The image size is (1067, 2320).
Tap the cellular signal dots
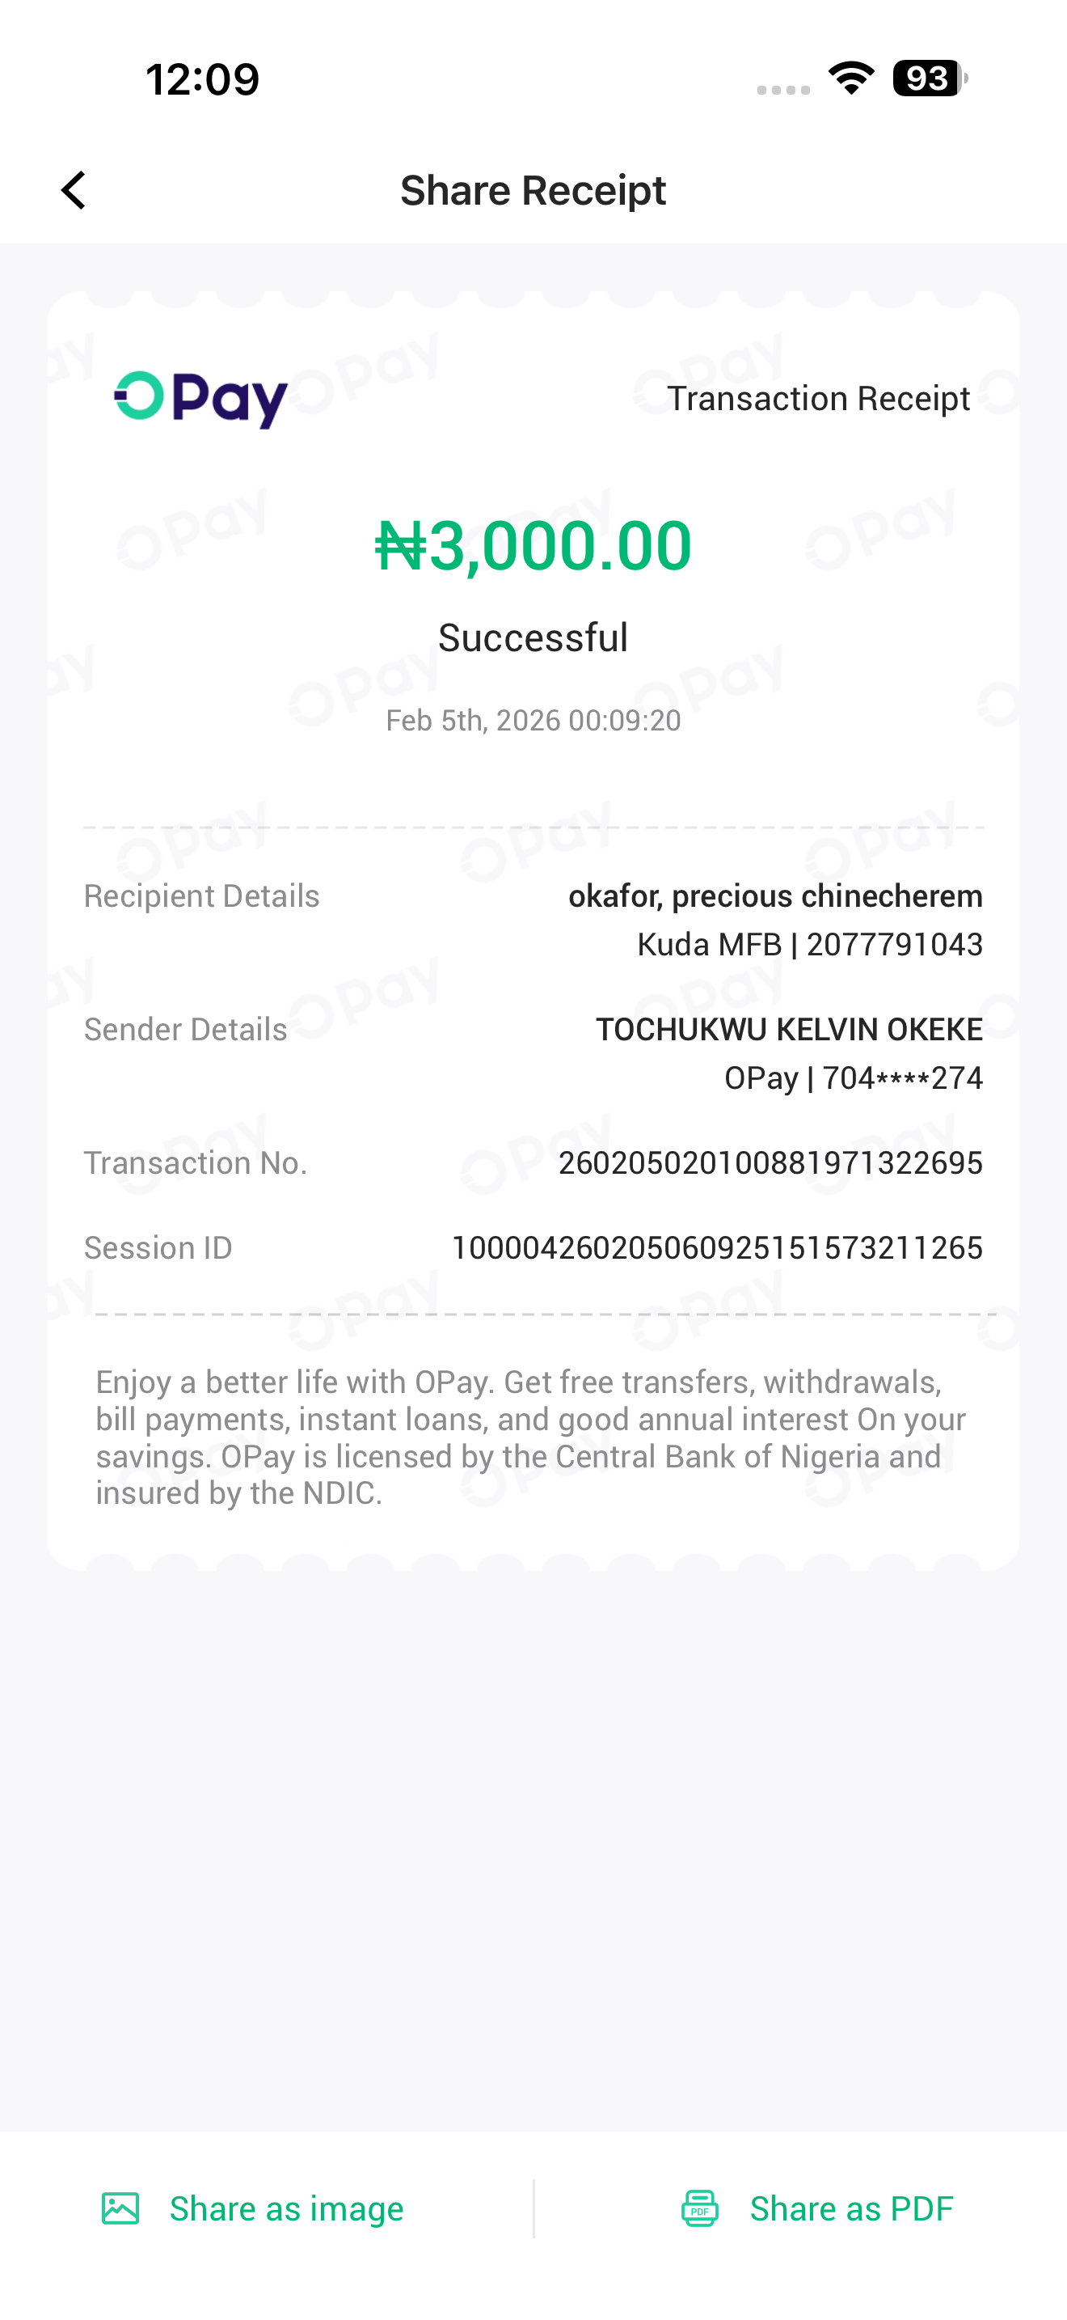(782, 89)
